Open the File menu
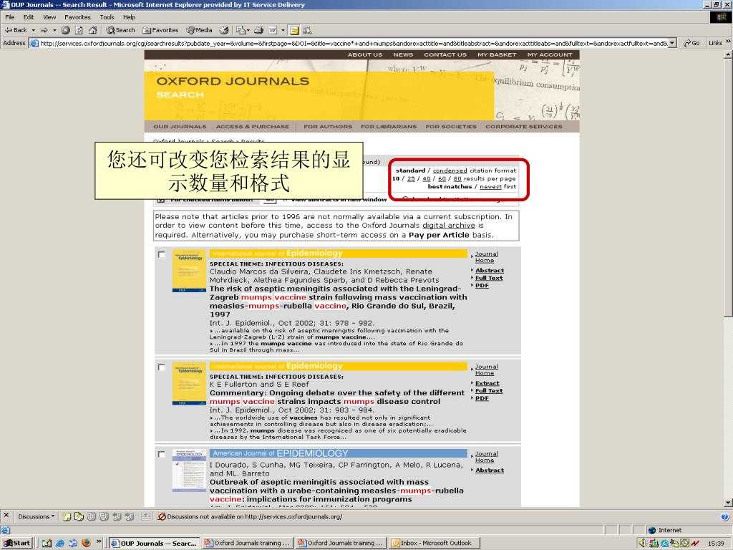The image size is (733, 550). click(10, 17)
